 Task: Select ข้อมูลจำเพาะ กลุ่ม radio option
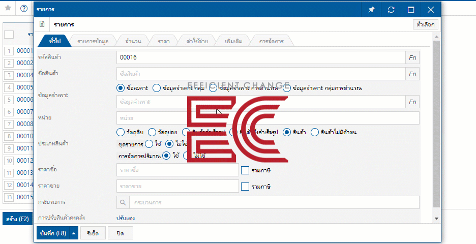tap(156, 88)
